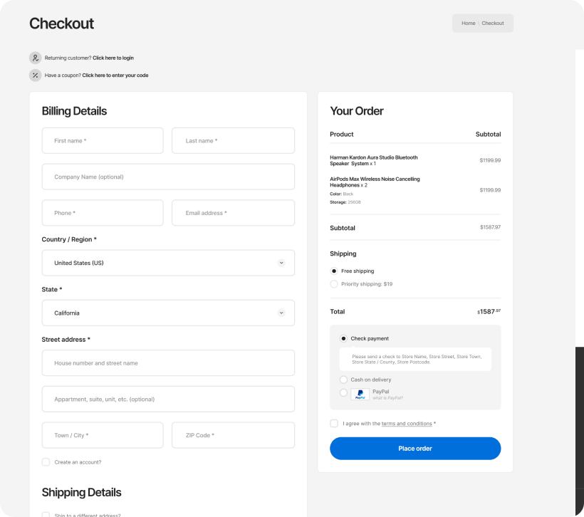Click Checkout in the breadcrumb

tap(493, 23)
